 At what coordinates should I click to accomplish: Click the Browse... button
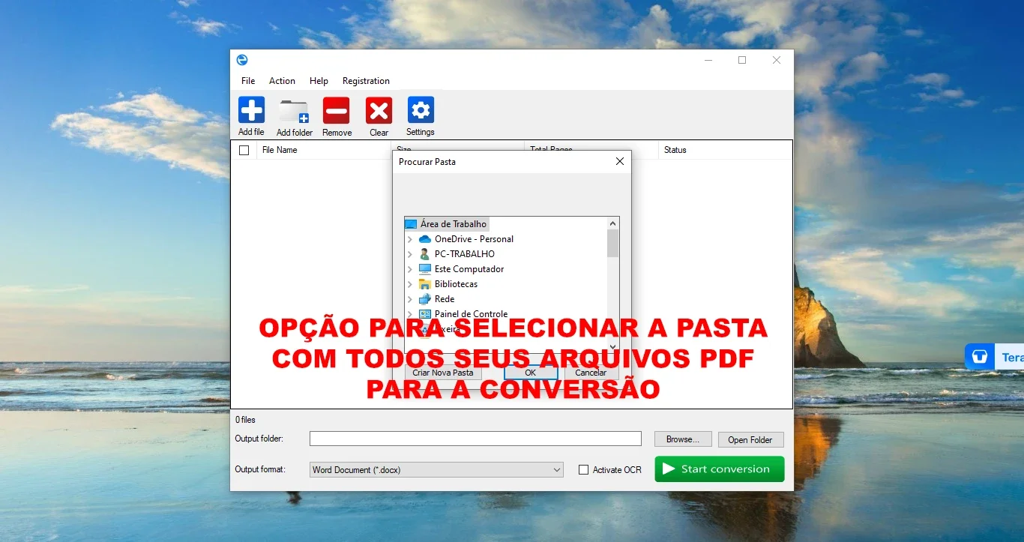click(x=682, y=439)
